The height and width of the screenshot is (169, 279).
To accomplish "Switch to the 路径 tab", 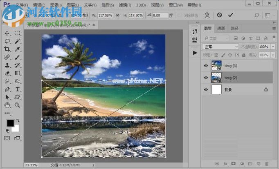I will click(x=235, y=29).
